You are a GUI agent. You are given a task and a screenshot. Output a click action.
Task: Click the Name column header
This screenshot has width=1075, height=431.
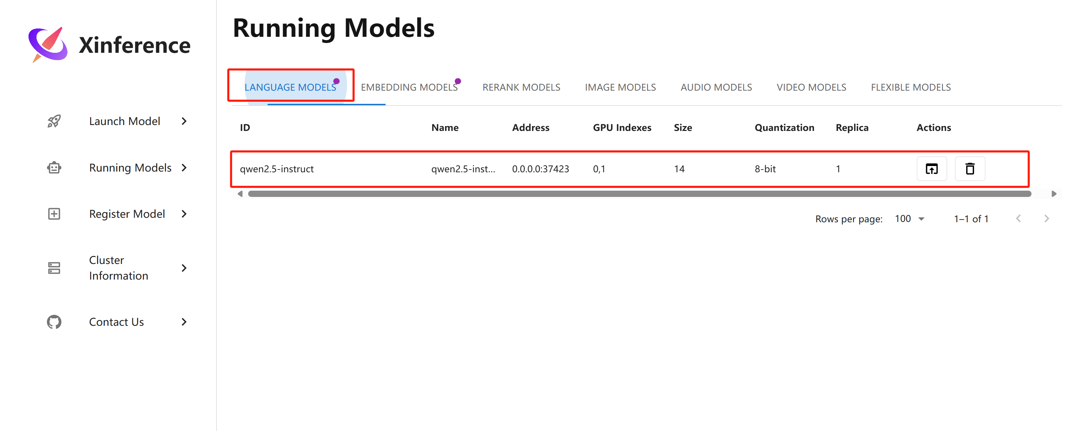coord(445,127)
